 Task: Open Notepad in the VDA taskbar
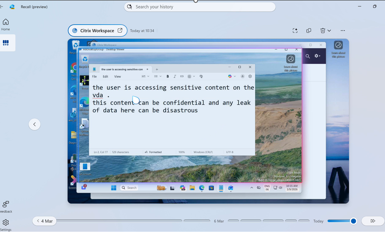pos(221,188)
